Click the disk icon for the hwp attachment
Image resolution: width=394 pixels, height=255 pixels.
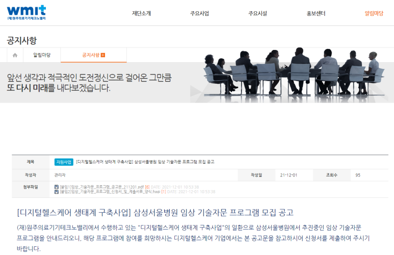click(x=57, y=192)
